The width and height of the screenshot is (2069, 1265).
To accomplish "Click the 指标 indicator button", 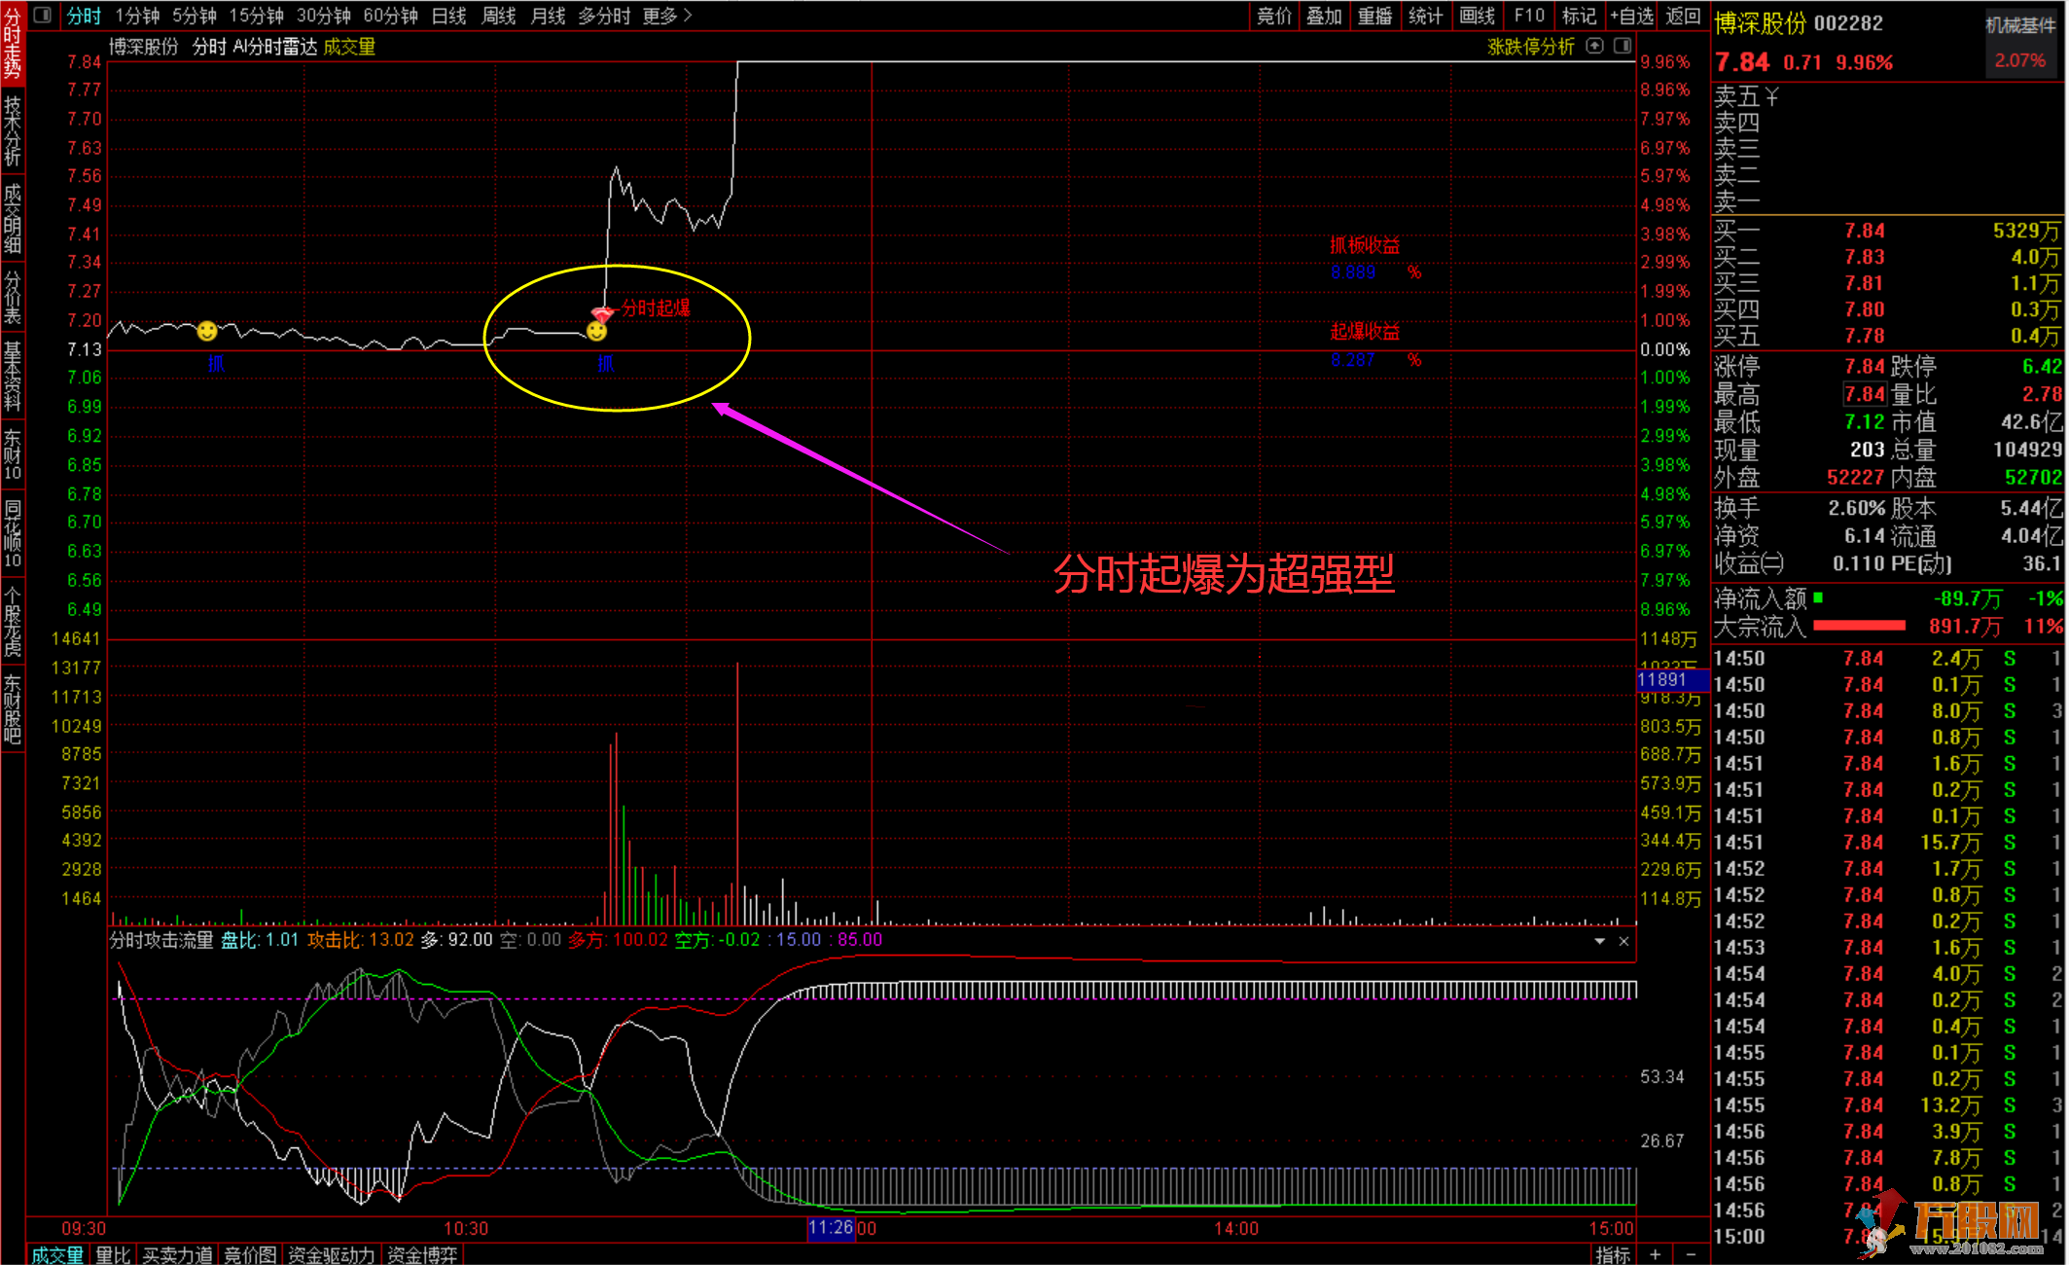I will point(1613,1255).
